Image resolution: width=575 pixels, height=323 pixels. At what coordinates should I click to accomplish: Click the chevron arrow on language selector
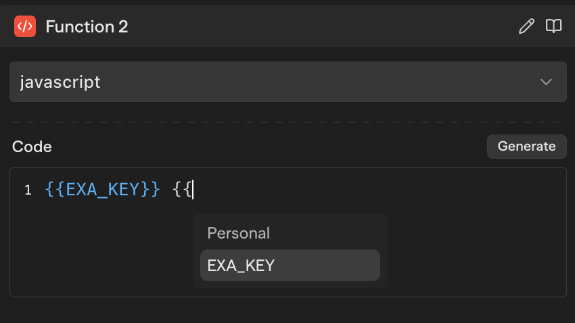point(546,82)
